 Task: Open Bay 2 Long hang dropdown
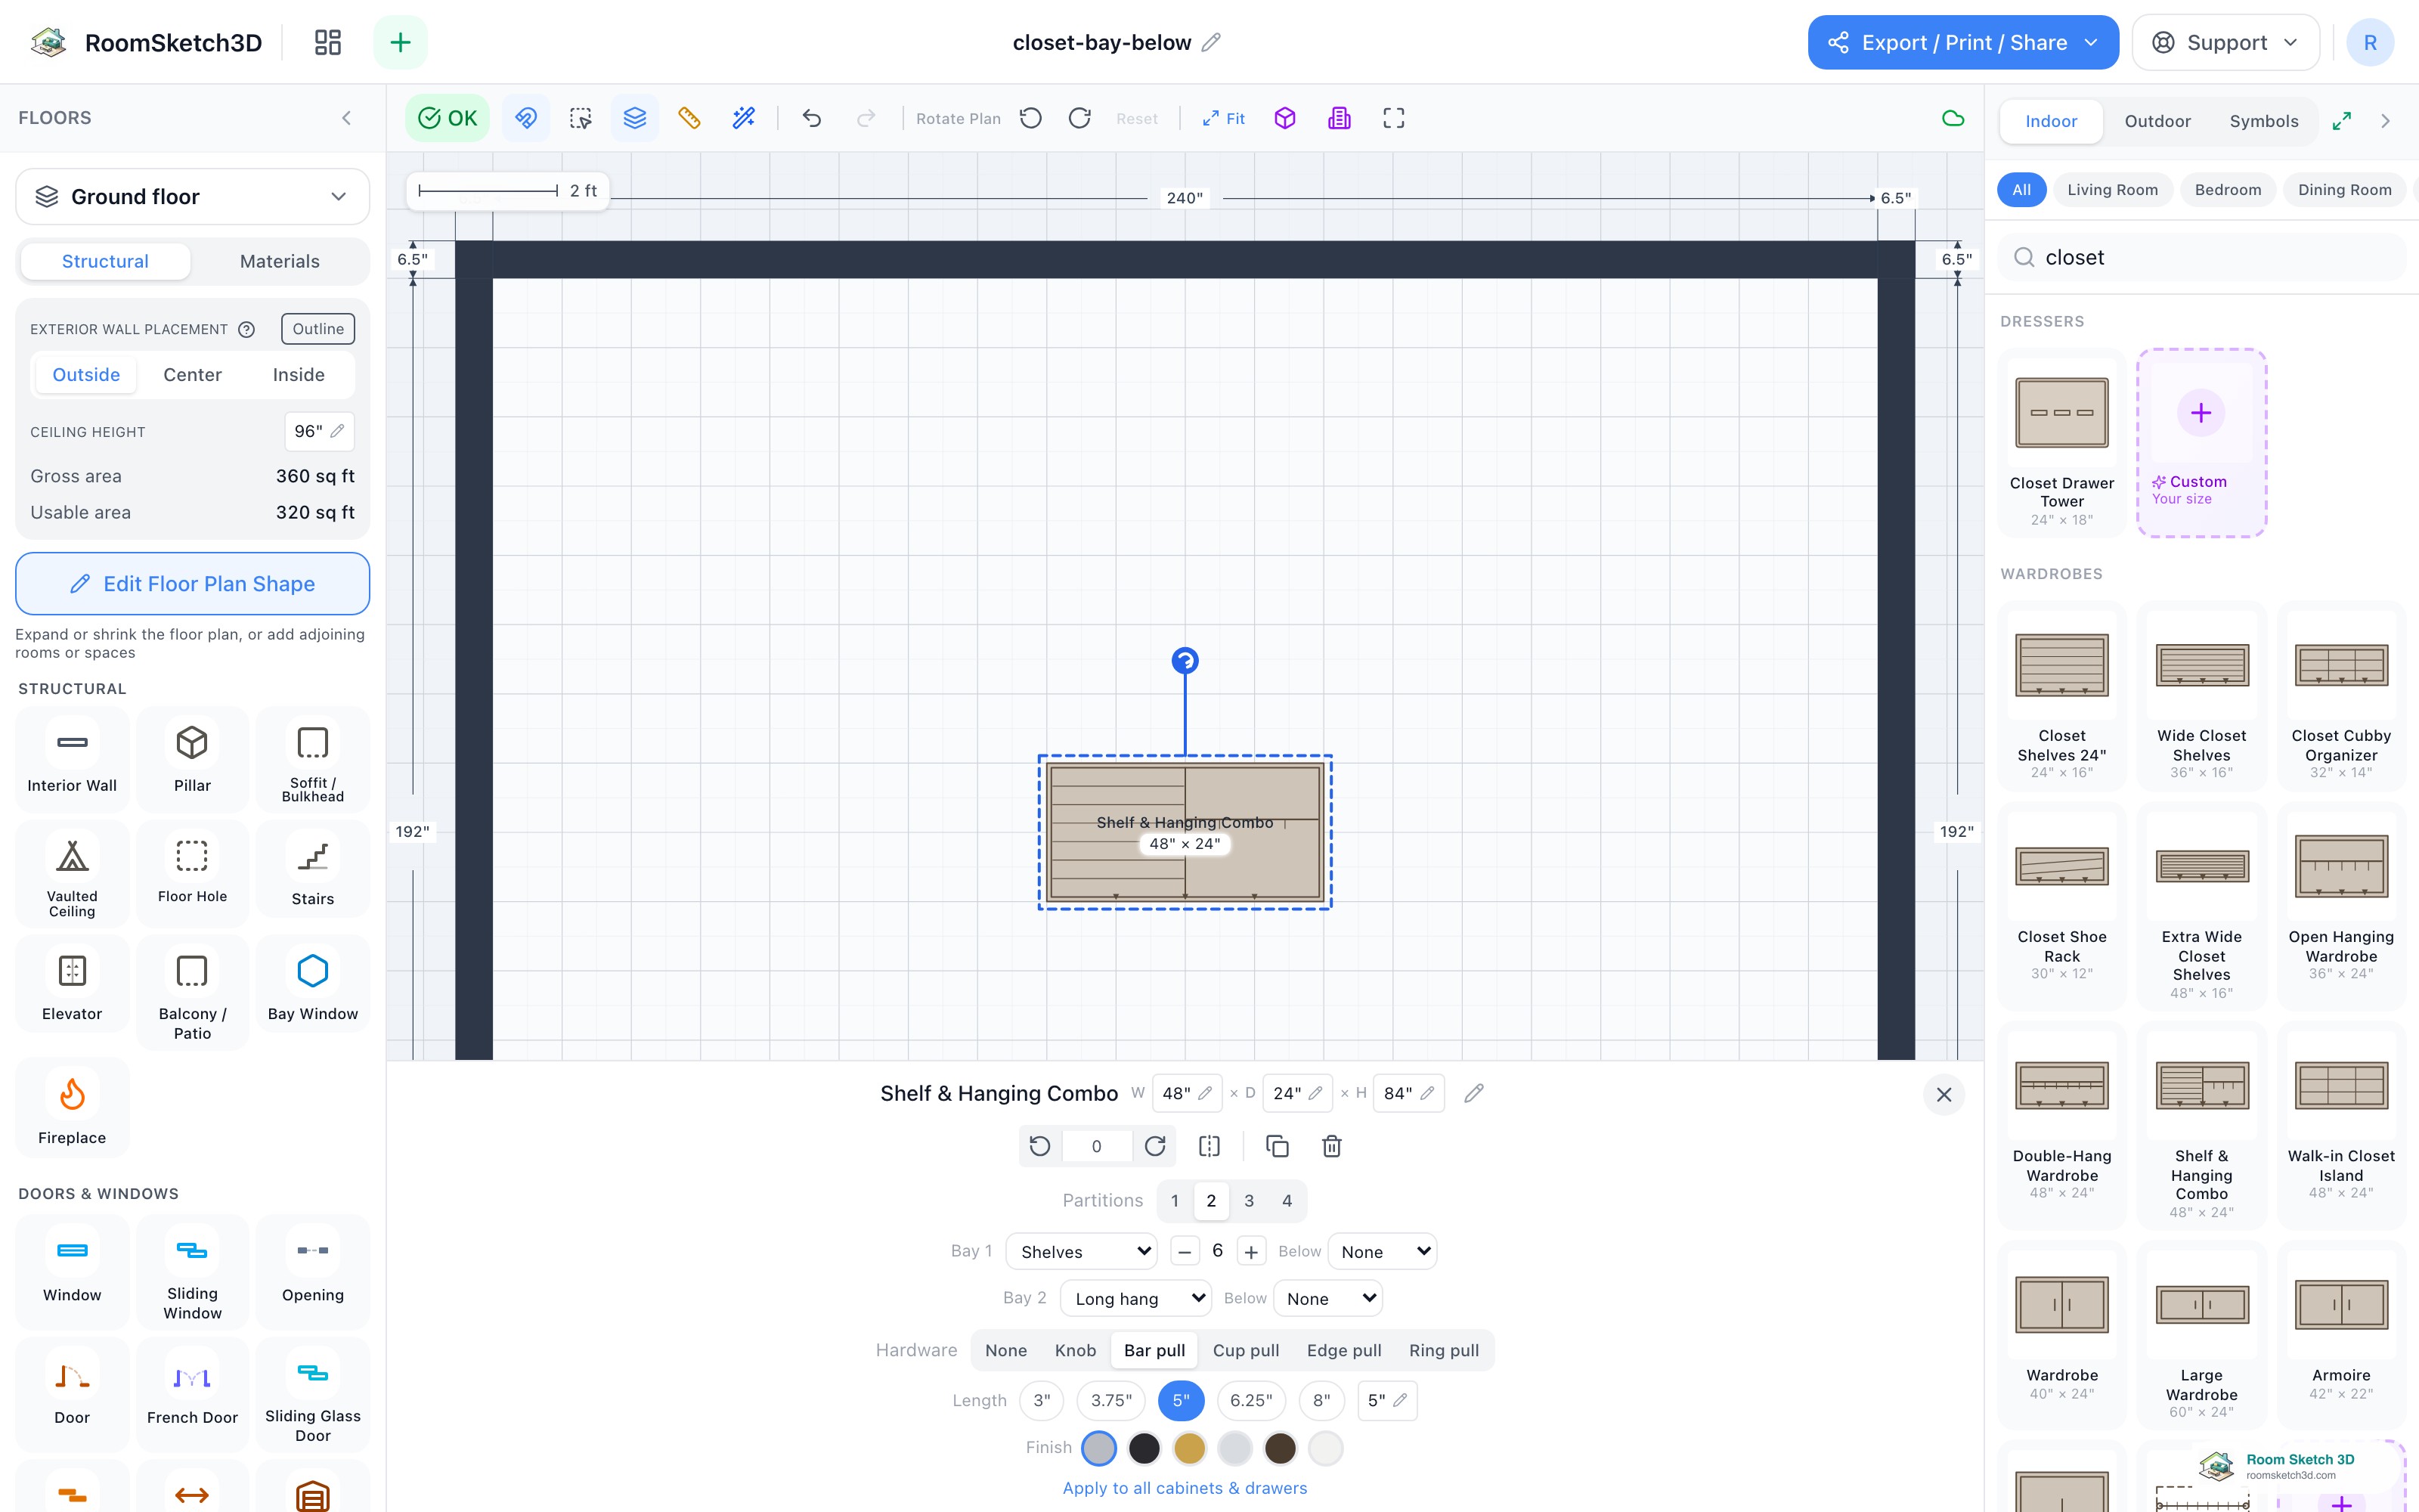[1135, 1299]
